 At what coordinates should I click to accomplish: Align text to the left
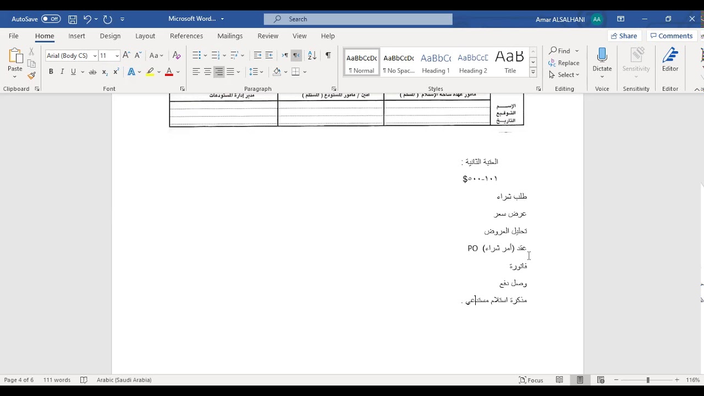coord(196,72)
